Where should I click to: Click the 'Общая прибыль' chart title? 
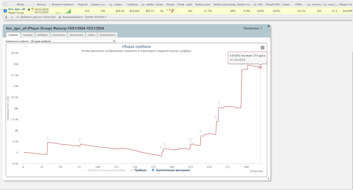click(137, 46)
